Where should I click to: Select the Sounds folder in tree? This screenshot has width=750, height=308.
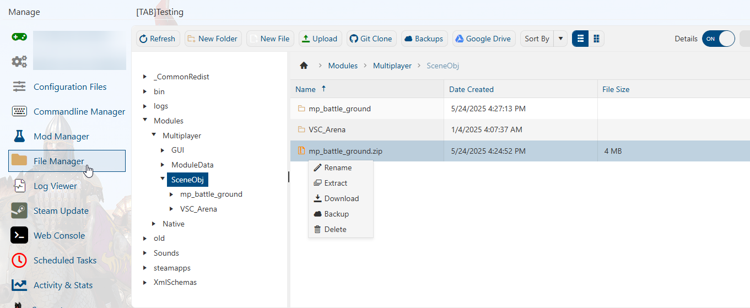[166, 253]
